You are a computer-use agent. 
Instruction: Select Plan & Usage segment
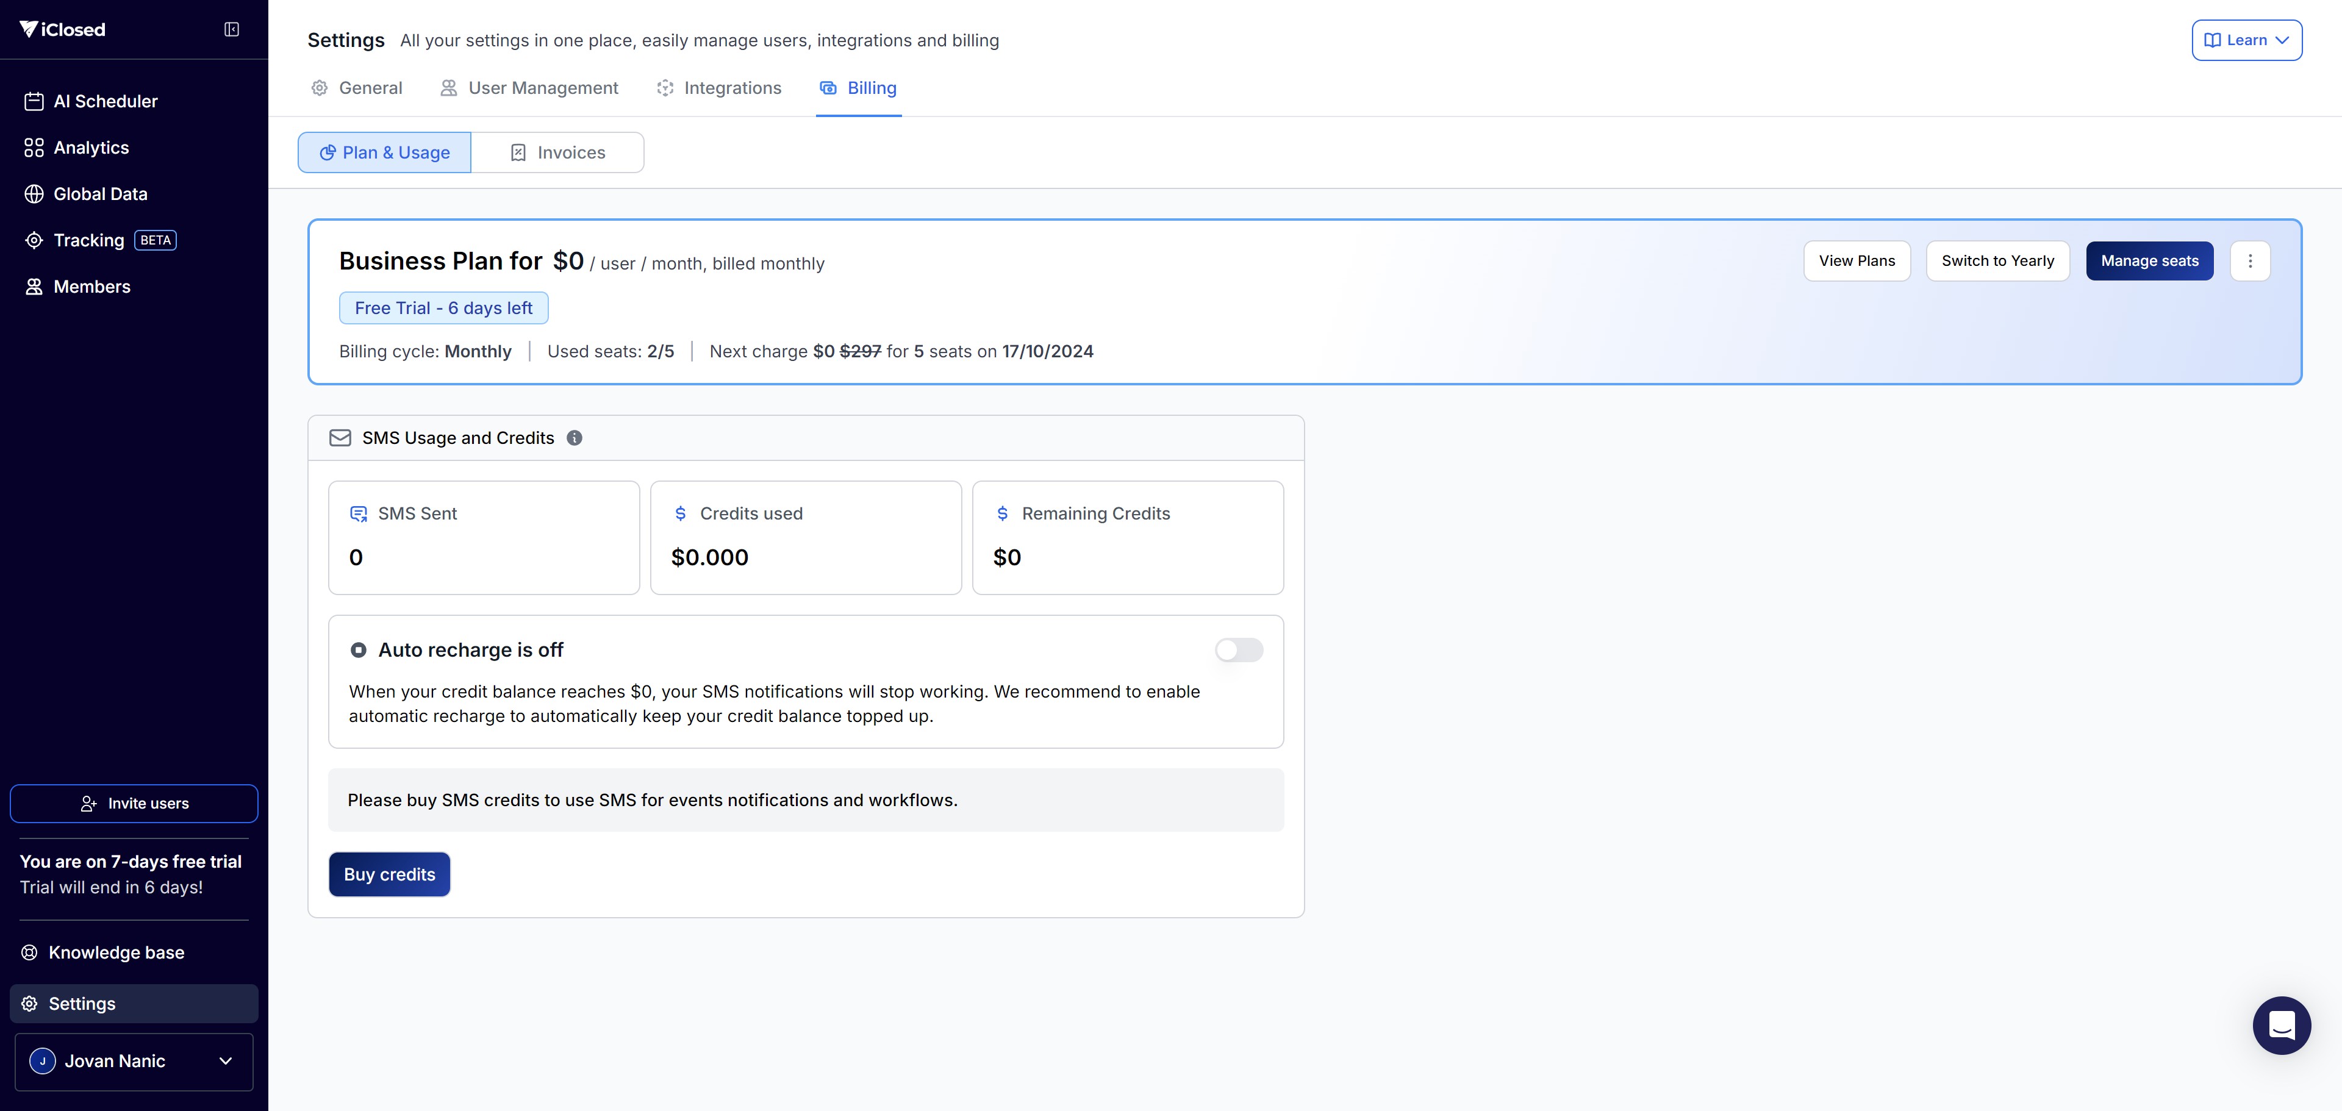(385, 152)
